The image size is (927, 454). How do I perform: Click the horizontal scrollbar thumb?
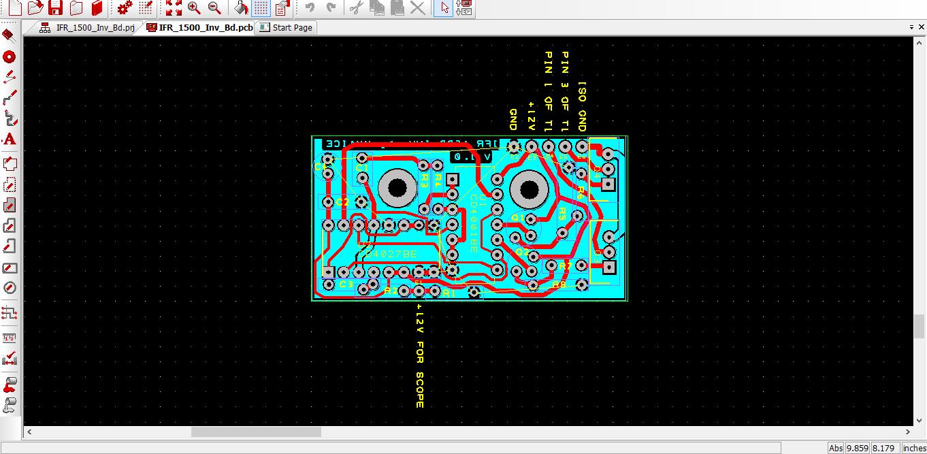coord(255,432)
